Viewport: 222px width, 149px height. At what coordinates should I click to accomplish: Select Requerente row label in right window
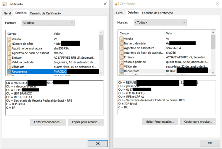132,71
